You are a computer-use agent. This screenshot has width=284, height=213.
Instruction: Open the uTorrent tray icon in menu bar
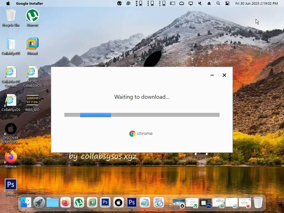click(x=119, y=3)
